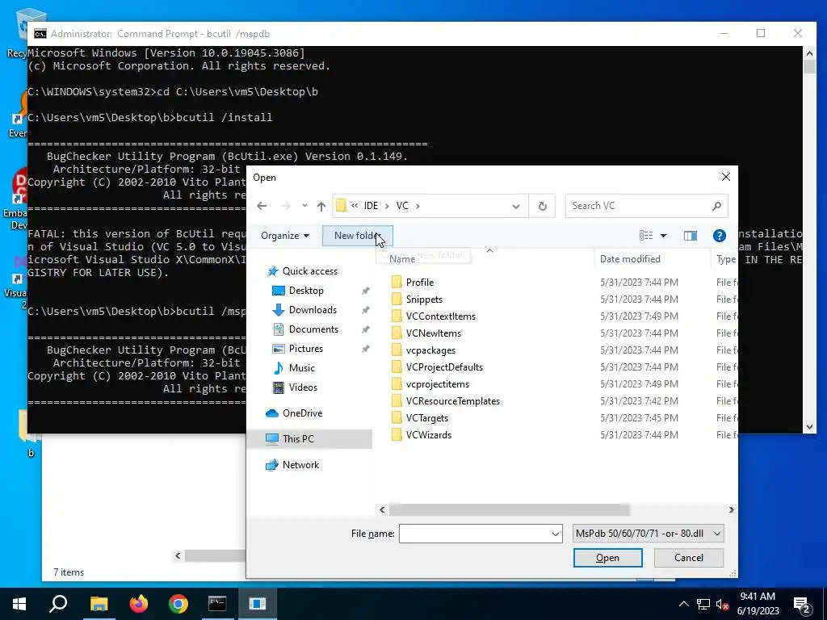Expand the address bar history dropdown

pyautogui.click(x=516, y=206)
